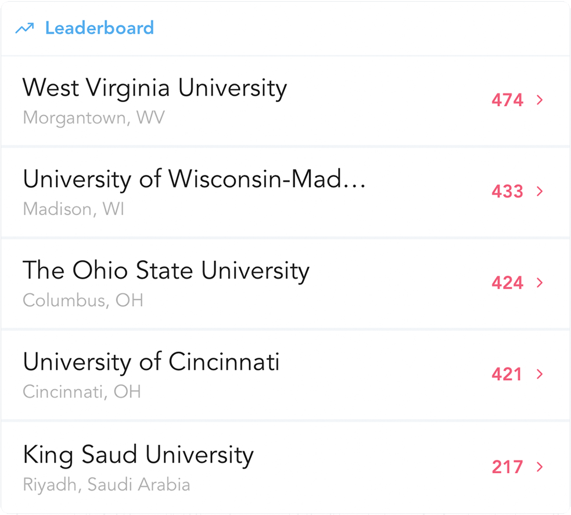Click Riyadh, Saudi Arabia location subtitle
Screen dimensions: 571x515
(106, 484)
